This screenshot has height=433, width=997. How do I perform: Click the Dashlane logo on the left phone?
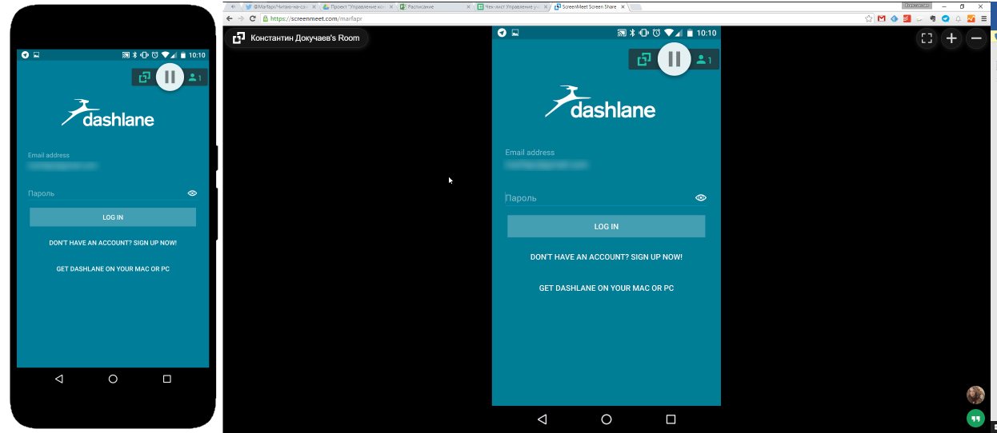point(107,113)
